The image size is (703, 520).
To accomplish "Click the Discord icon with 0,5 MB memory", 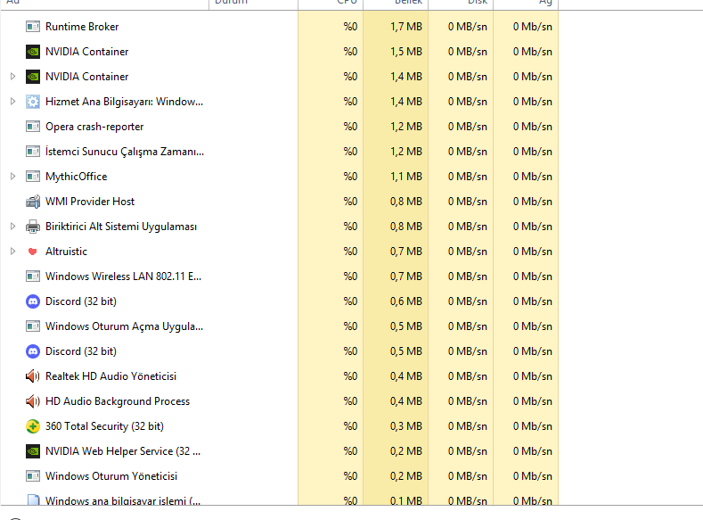I will [x=33, y=351].
